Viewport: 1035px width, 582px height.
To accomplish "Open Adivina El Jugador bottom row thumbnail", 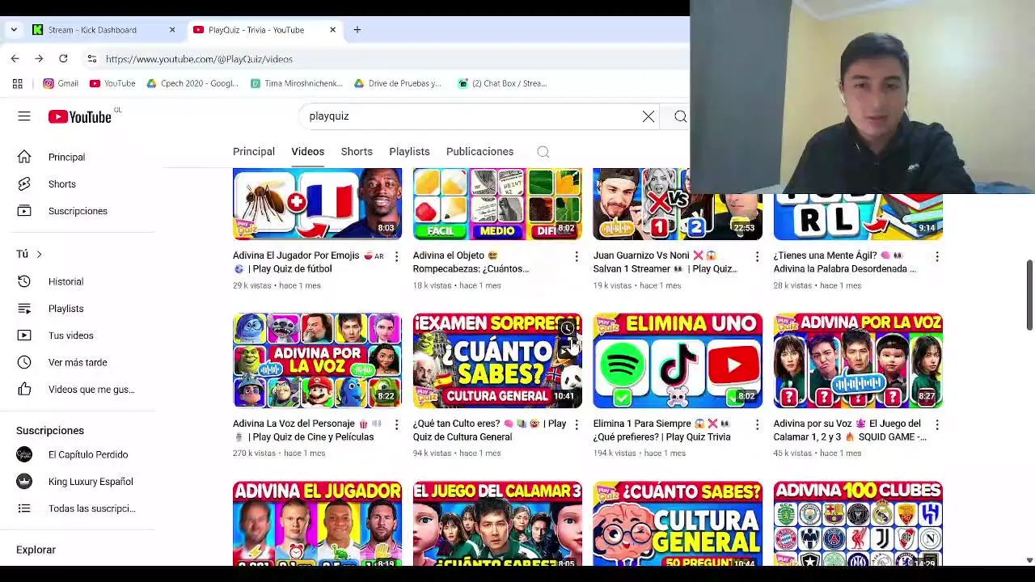I will pos(317,524).
